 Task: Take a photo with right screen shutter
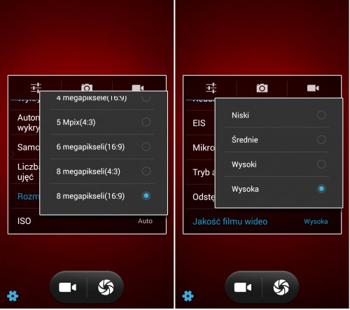281,288
